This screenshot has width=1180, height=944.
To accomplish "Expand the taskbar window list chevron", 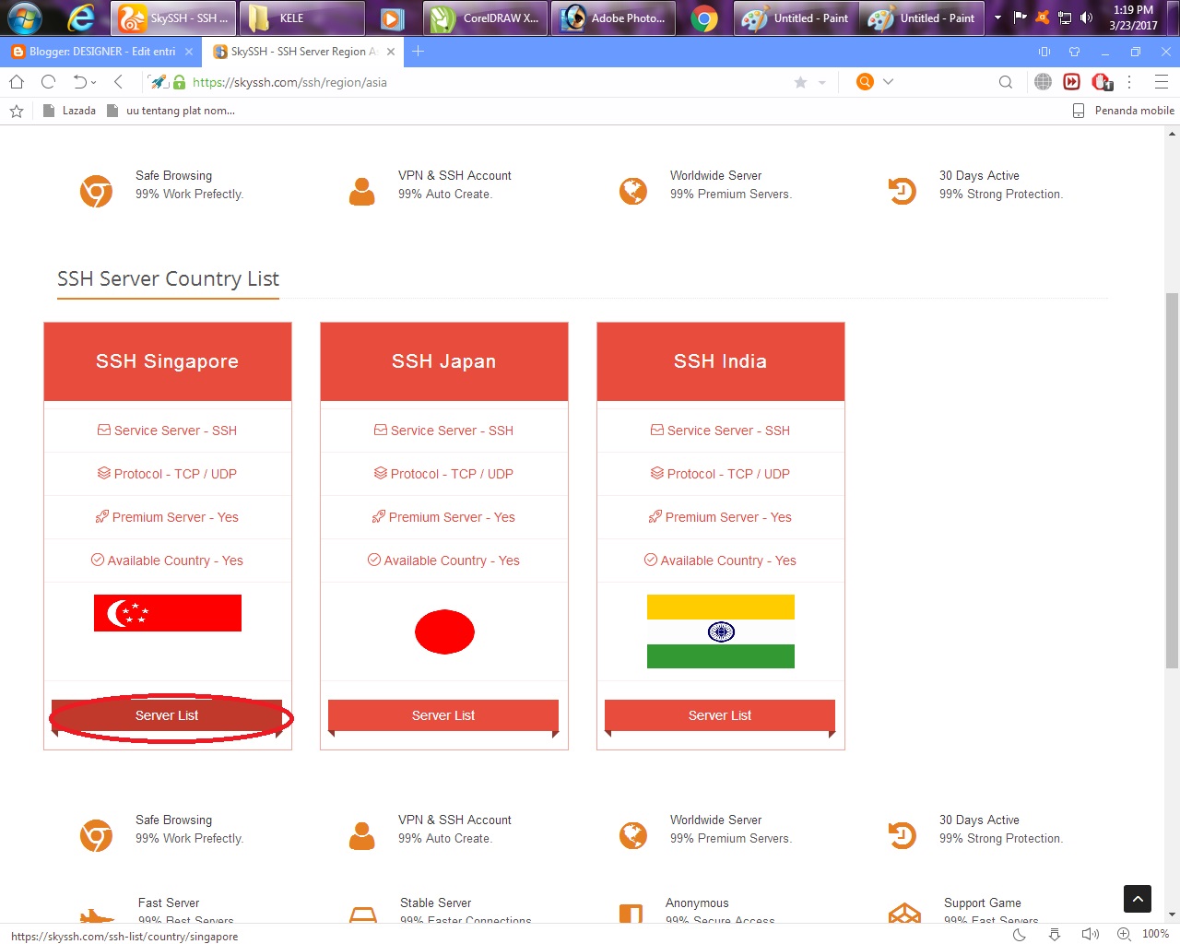I will pos(997,18).
